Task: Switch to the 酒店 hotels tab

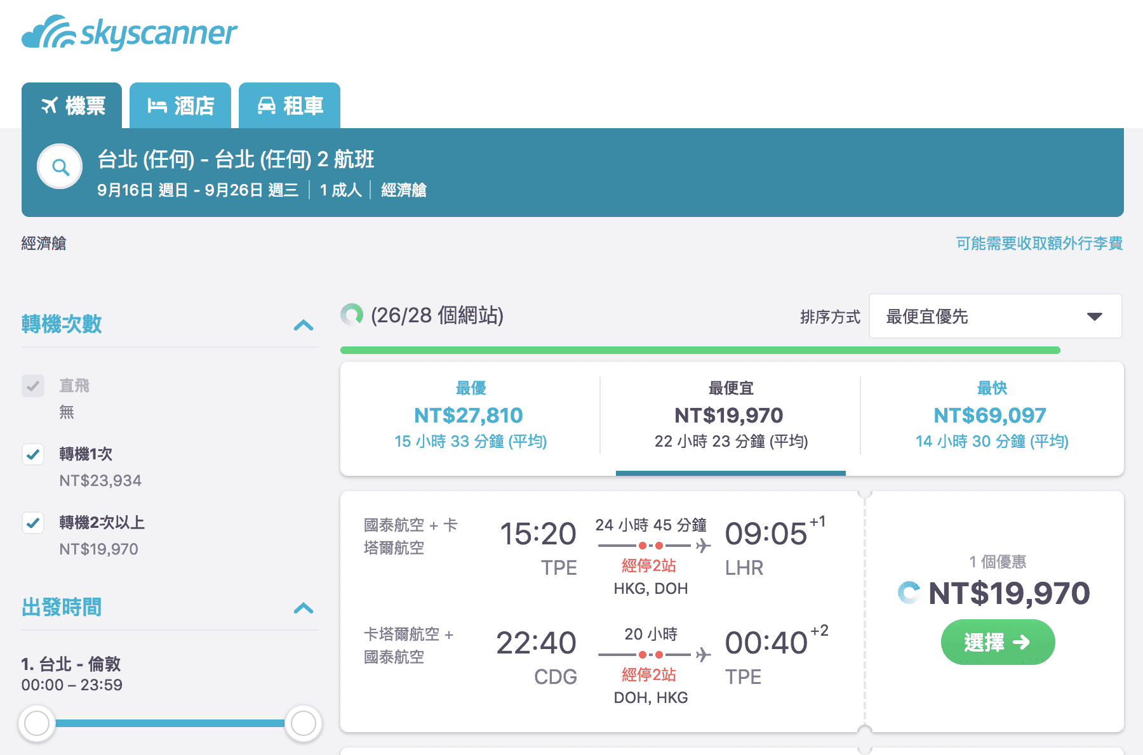Action: pos(180,105)
